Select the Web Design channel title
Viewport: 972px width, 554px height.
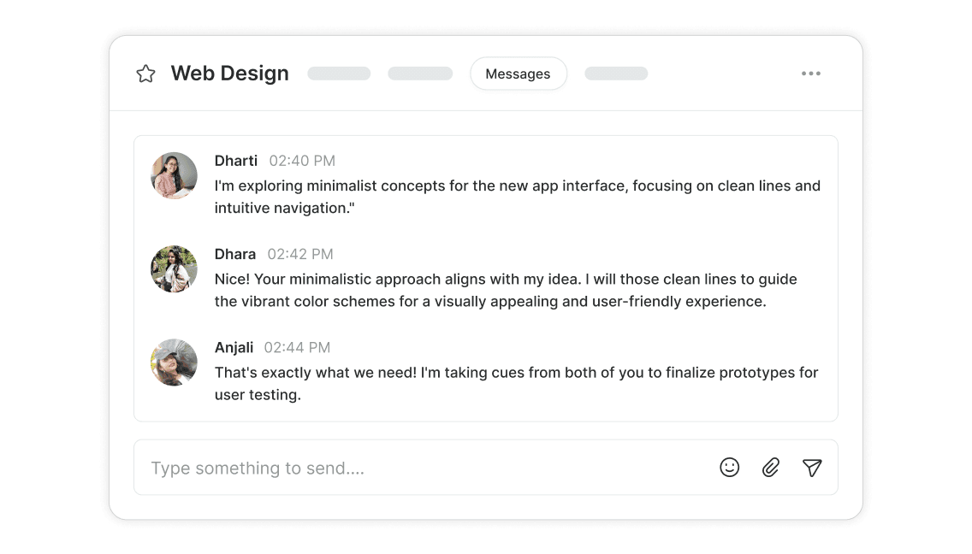click(229, 74)
